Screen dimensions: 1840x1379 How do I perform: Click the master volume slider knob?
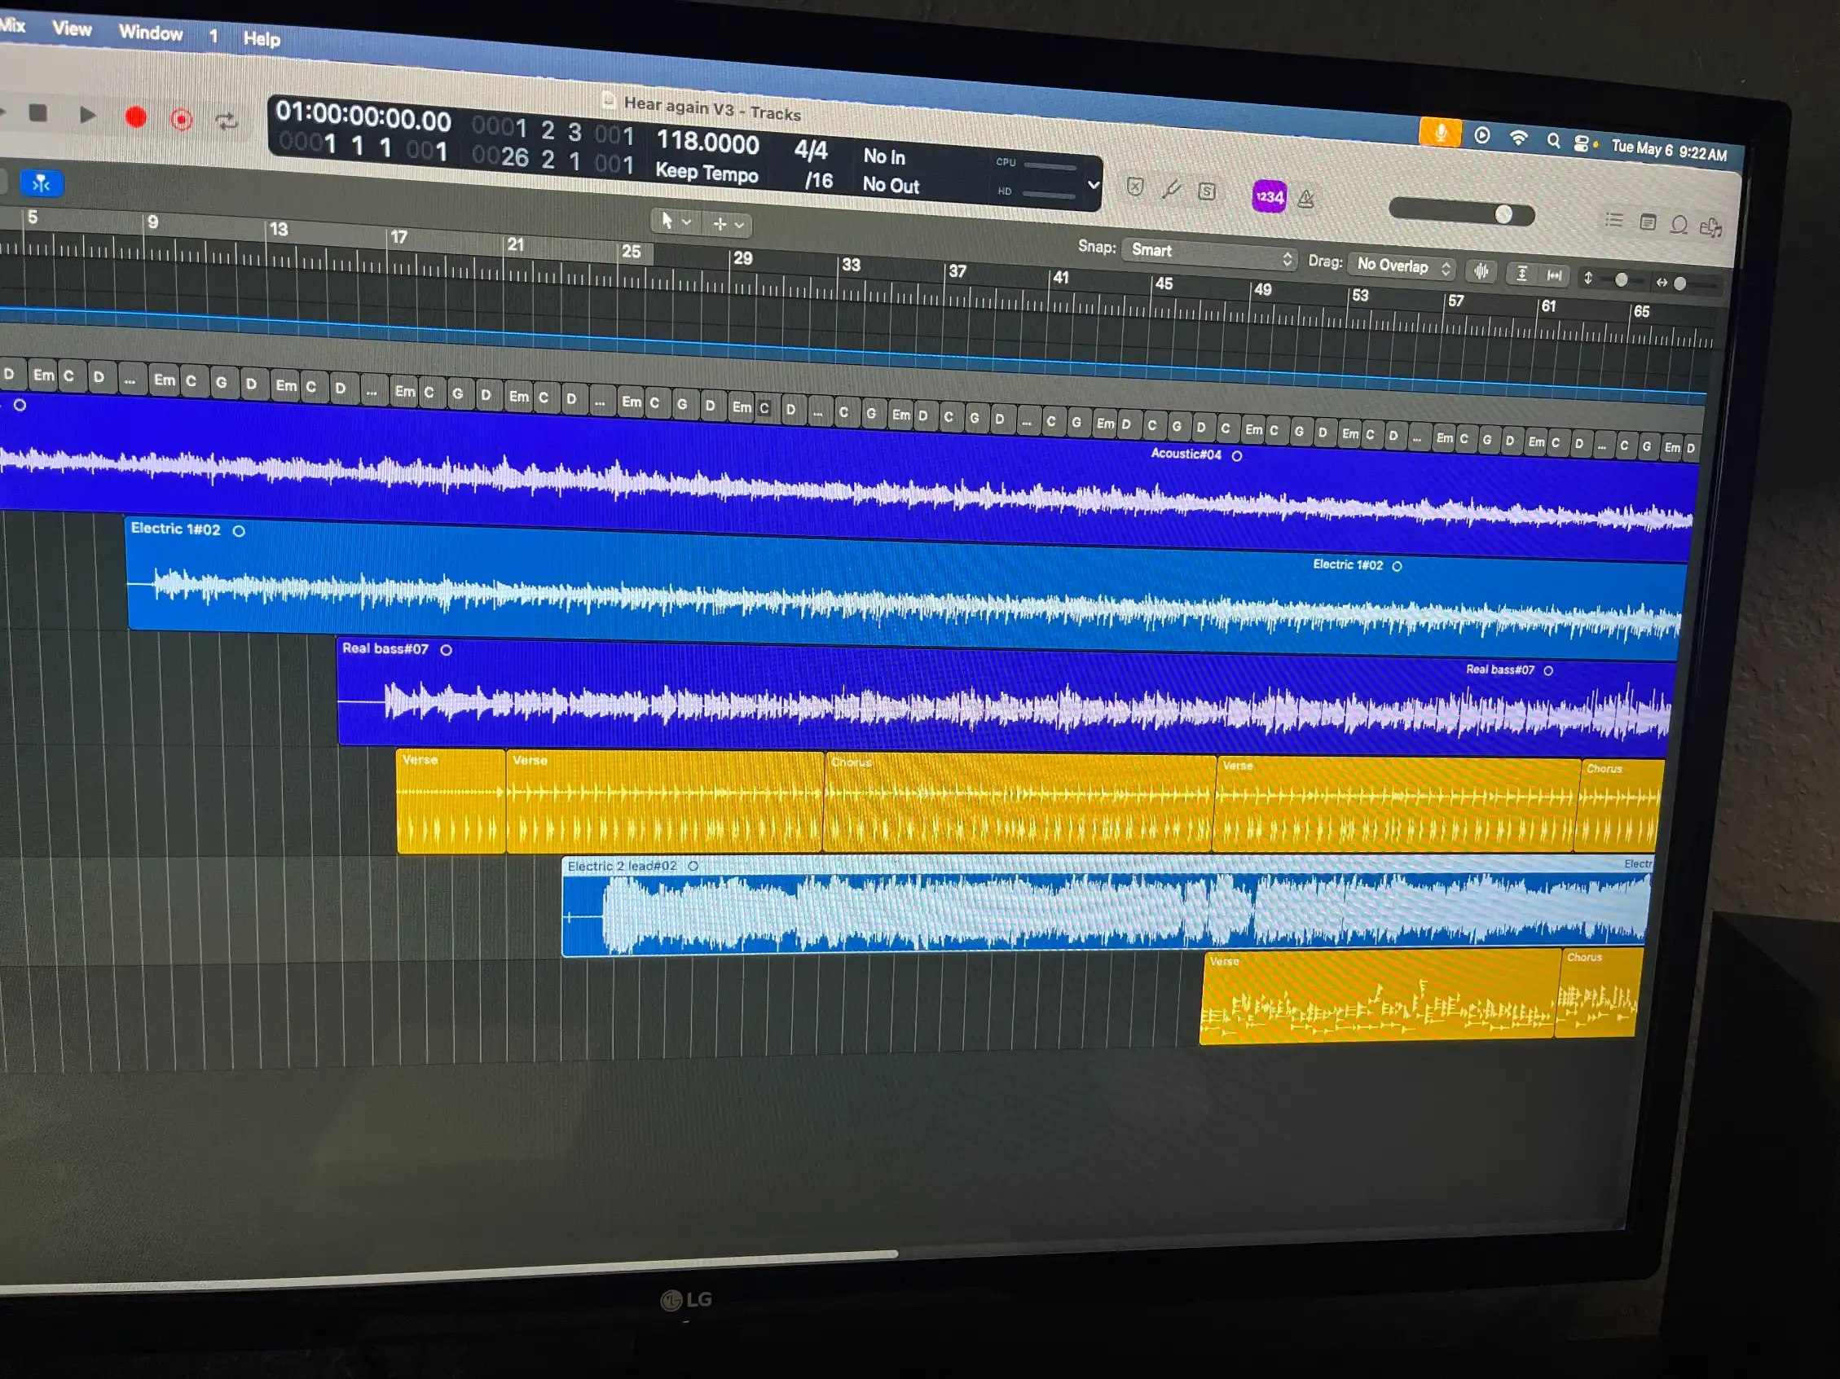pyautogui.click(x=1504, y=214)
